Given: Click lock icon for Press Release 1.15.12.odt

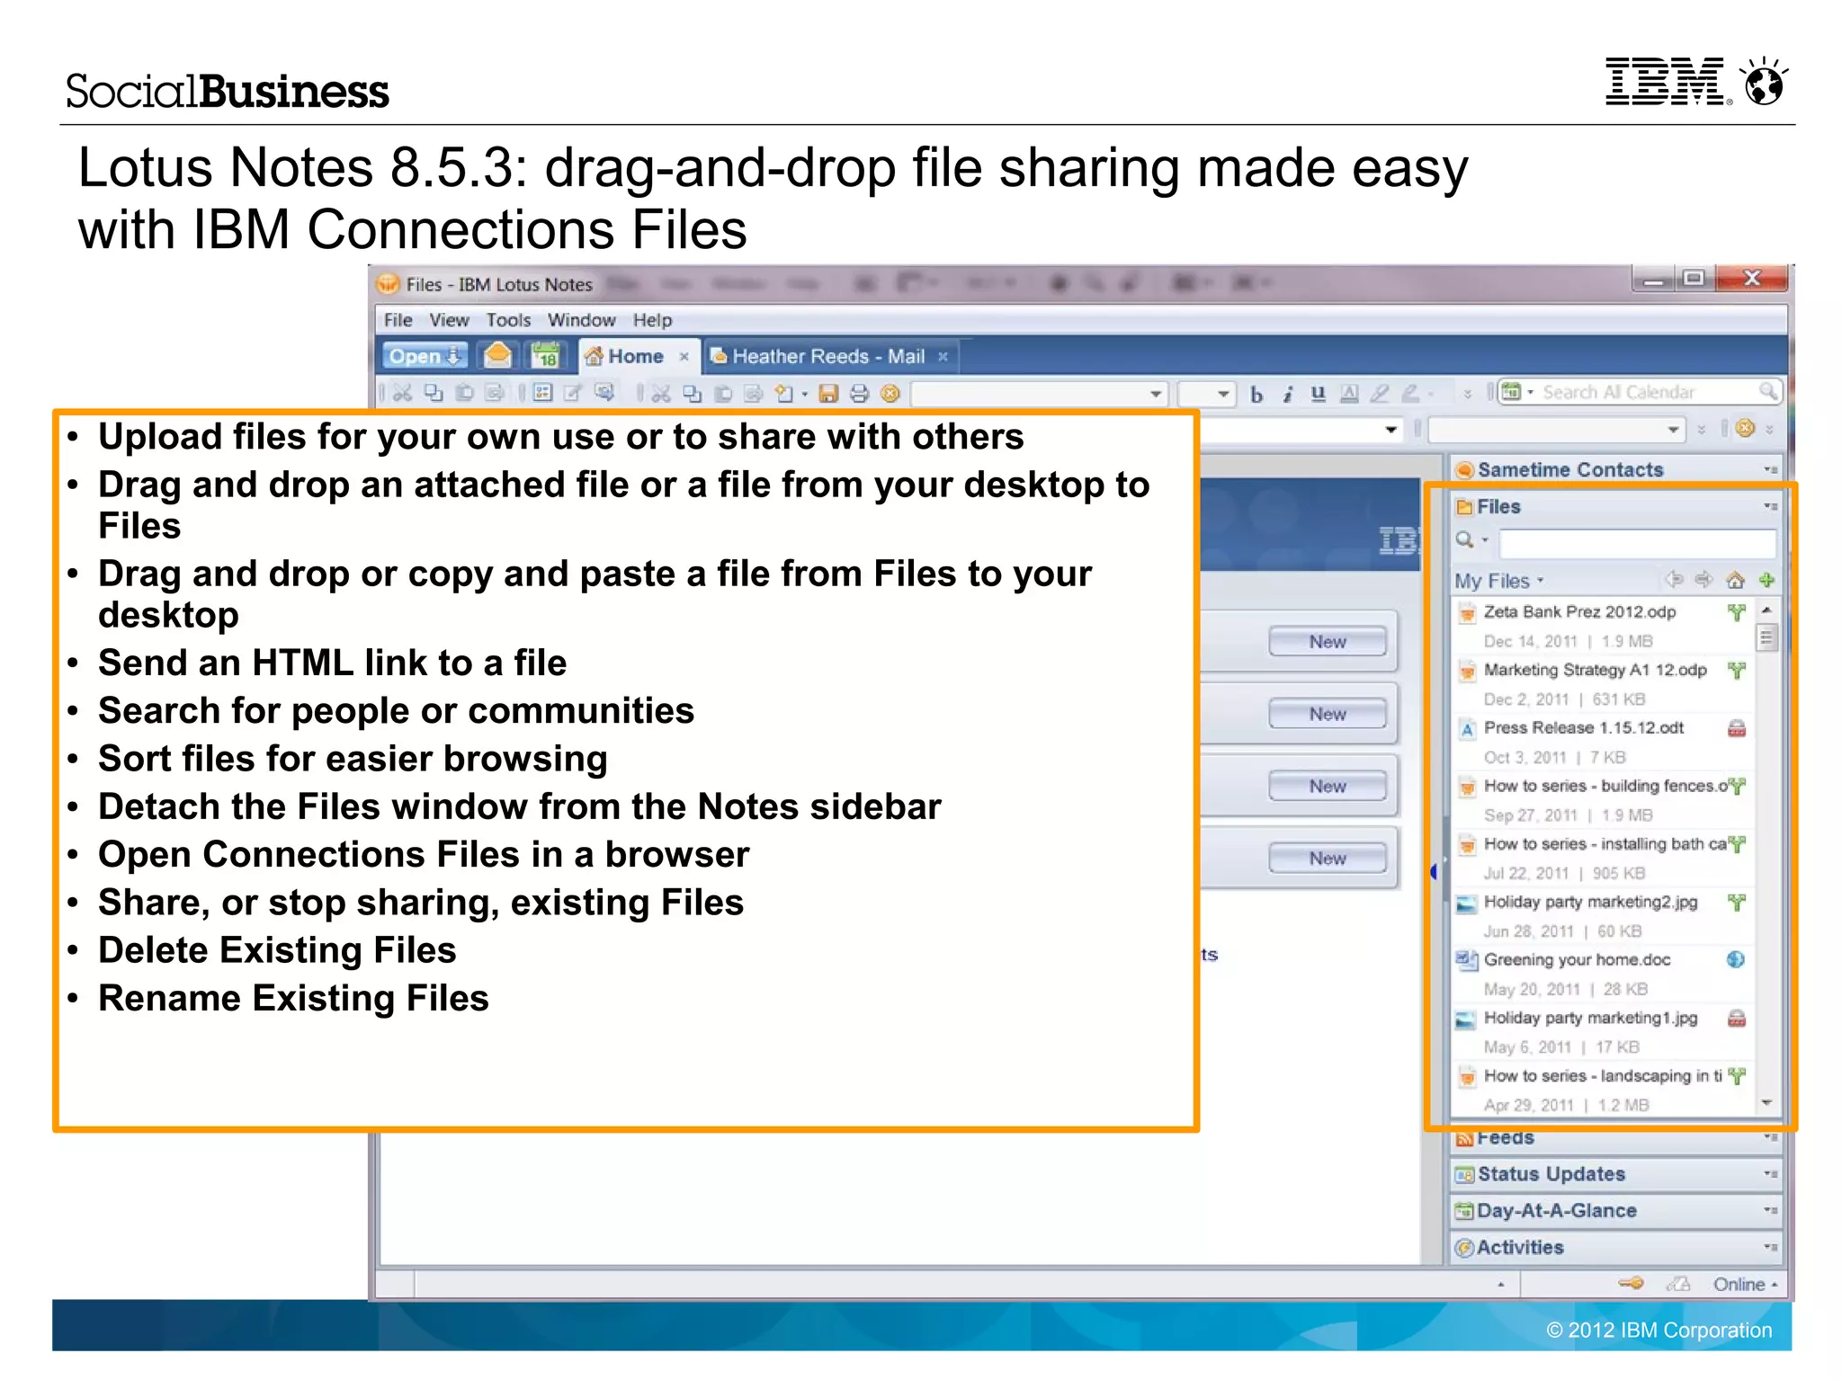Looking at the screenshot, I should (1737, 728).
